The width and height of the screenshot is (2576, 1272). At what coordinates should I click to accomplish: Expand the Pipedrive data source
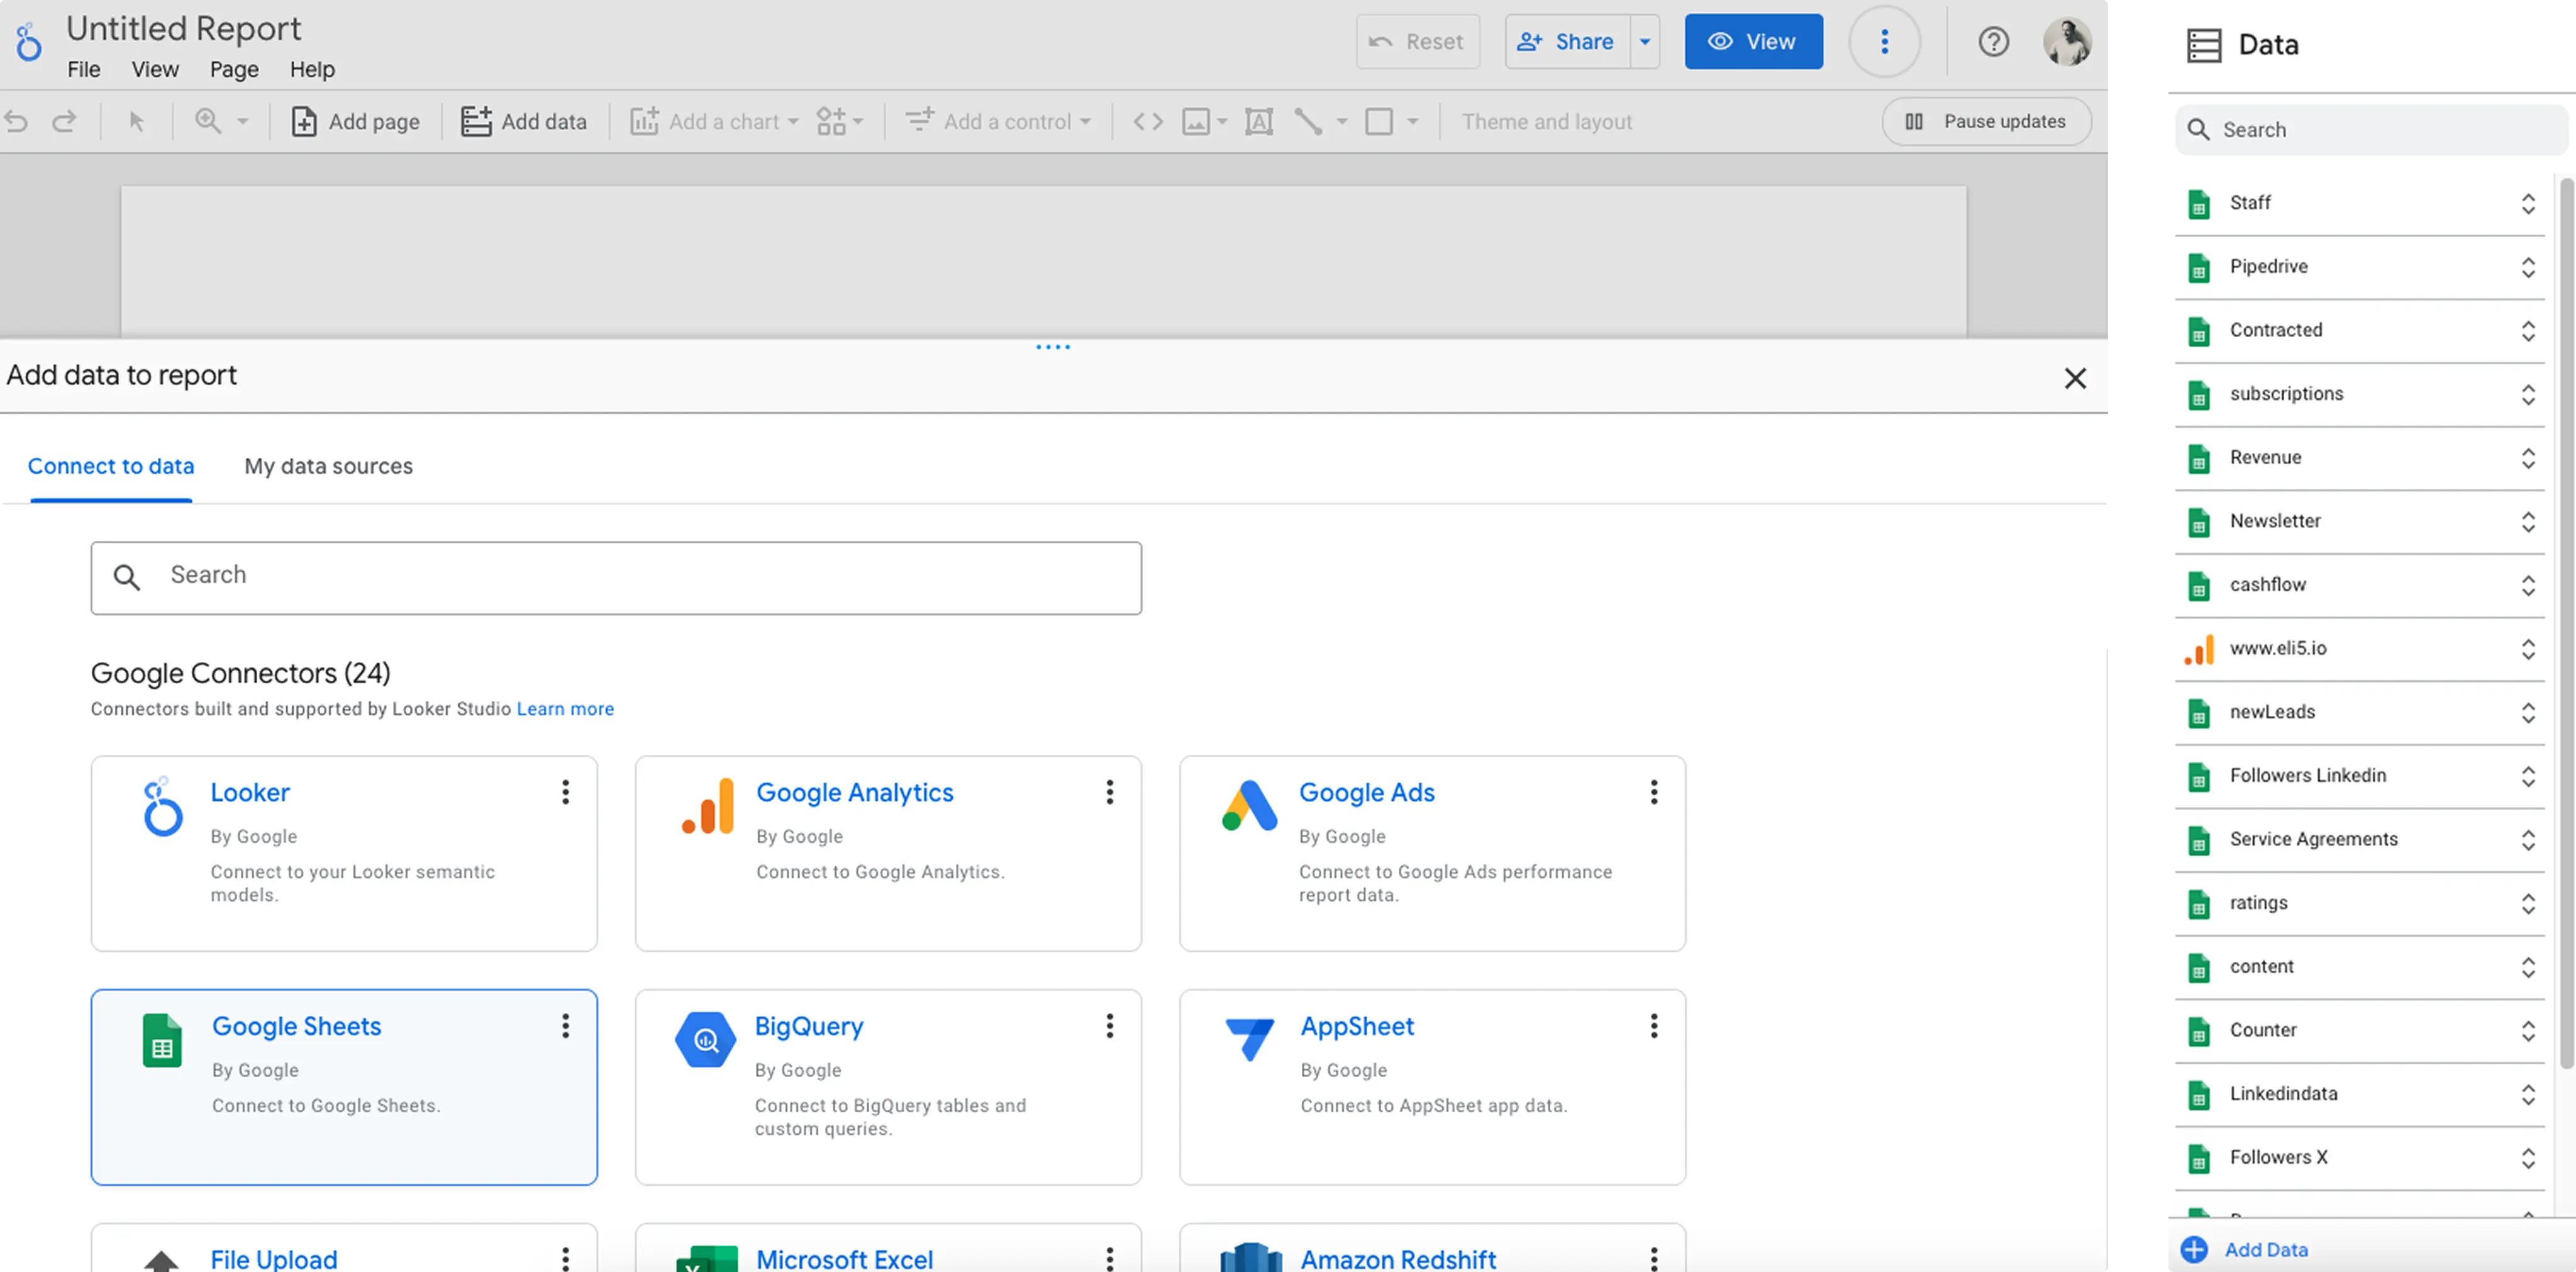click(2528, 267)
